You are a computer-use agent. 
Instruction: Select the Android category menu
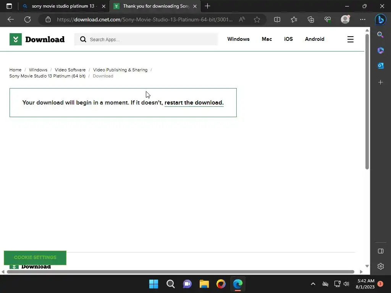point(315,39)
